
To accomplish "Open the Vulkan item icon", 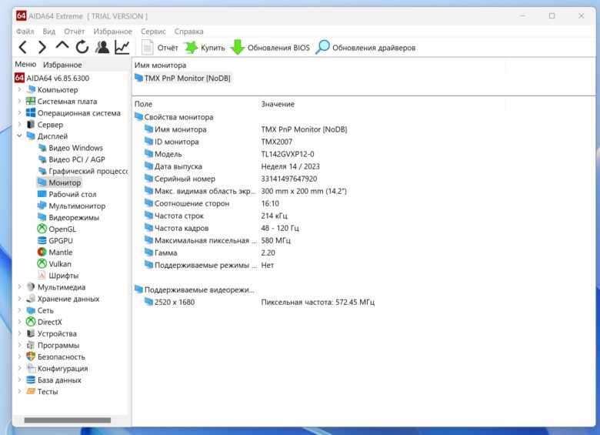I will (x=42, y=264).
